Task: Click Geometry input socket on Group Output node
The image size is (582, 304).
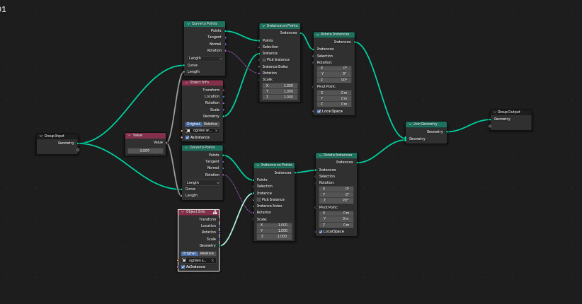Action: coord(490,119)
